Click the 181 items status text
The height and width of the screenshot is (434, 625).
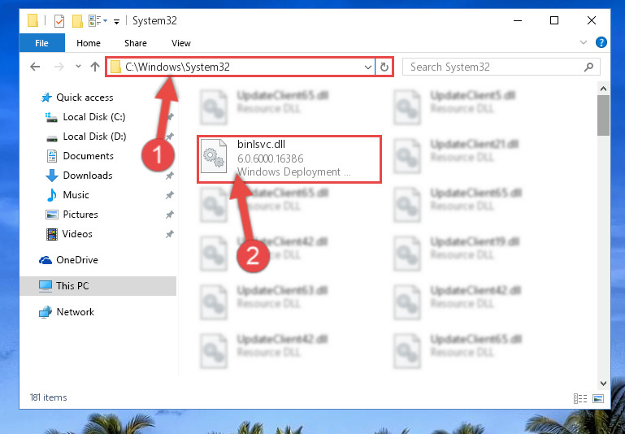point(48,397)
